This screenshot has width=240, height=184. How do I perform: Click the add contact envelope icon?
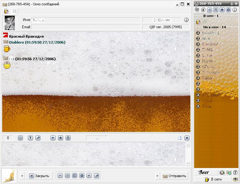tap(229, 172)
